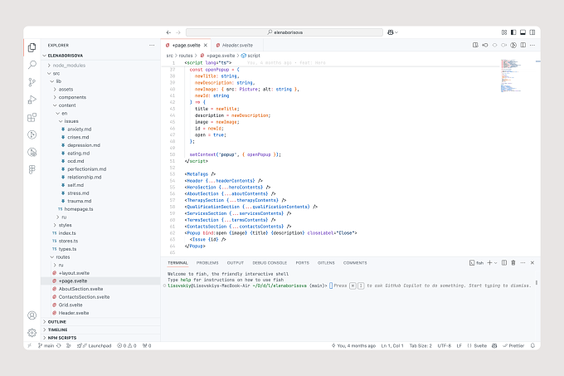564x376 pixels.
Task: Close the +page.svelte tab
Action: 206,46
